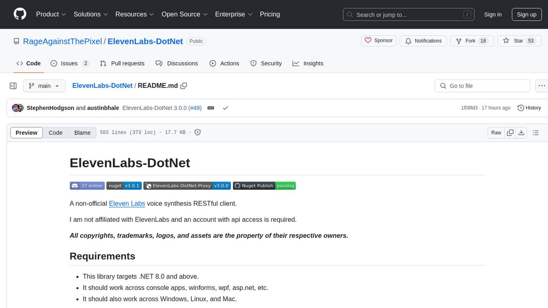The height and width of the screenshot is (308, 548).
Task: Click the fork count 18
Action: pos(484,41)
